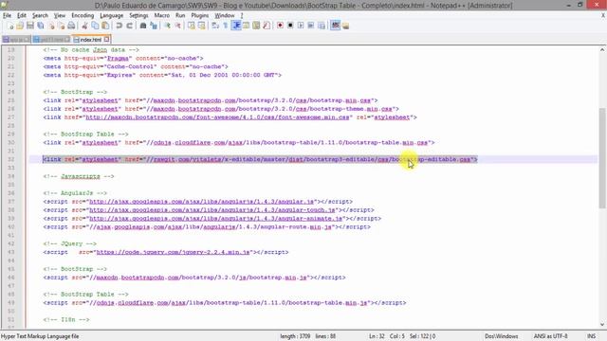This screenshot has width=607, height=341.
Task: Zoom out using the toolbar icon
Action: click(x=177, y=26)
